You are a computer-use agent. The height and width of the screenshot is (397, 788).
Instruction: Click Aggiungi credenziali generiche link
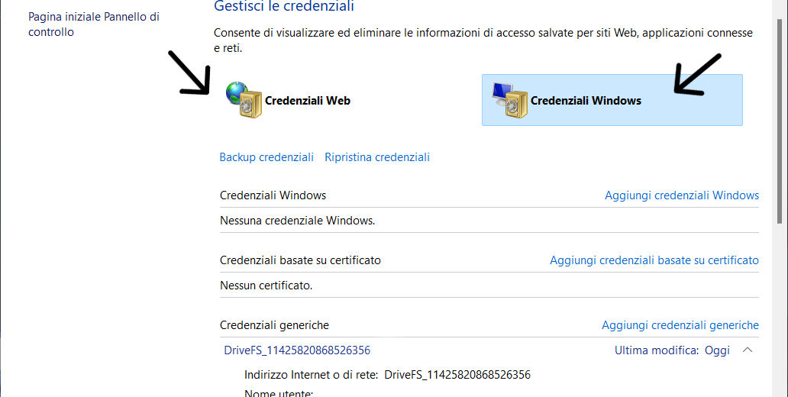click(x=680, y=325)
